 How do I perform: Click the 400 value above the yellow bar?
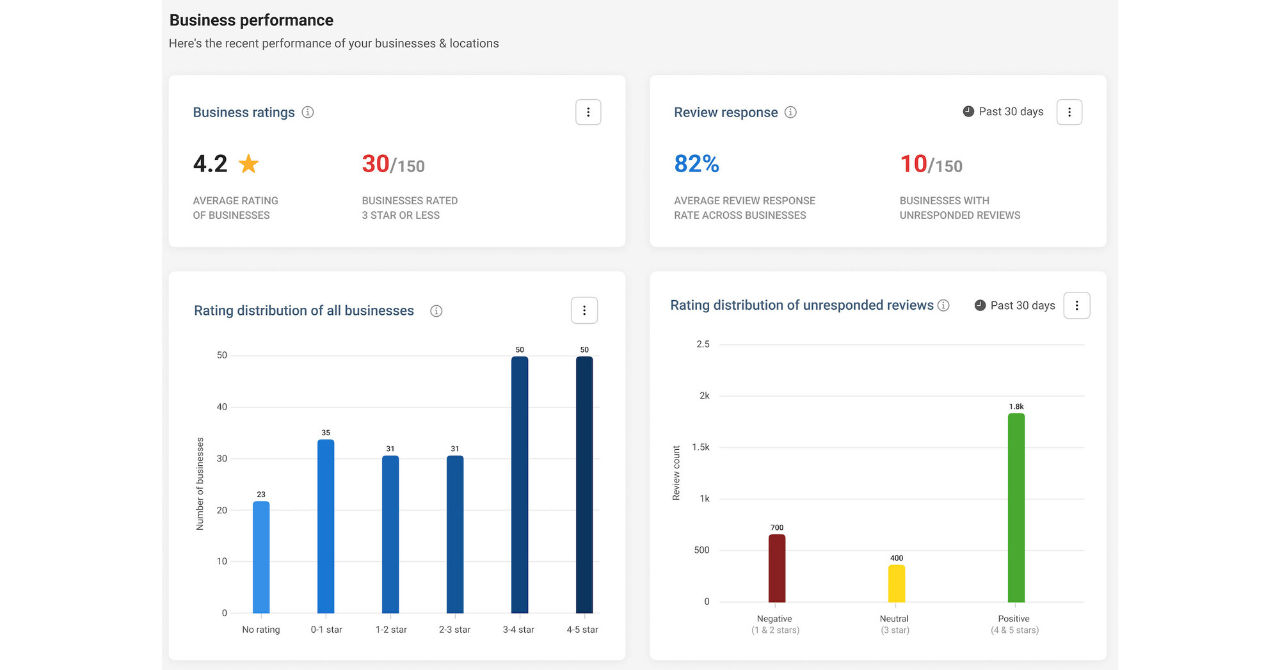[897, 558]
